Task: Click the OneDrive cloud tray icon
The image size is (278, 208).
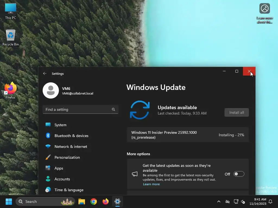Action: (x=228, y=201)
